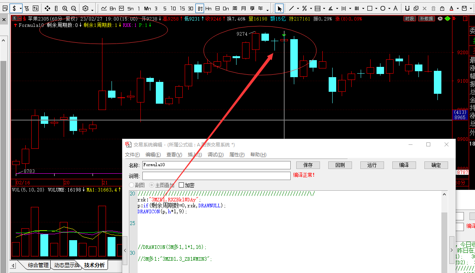Image resolution: width=475 pixels, height=273 pixels.
Task: Select the arrow pointer tool
Action: tap(279, 8)
